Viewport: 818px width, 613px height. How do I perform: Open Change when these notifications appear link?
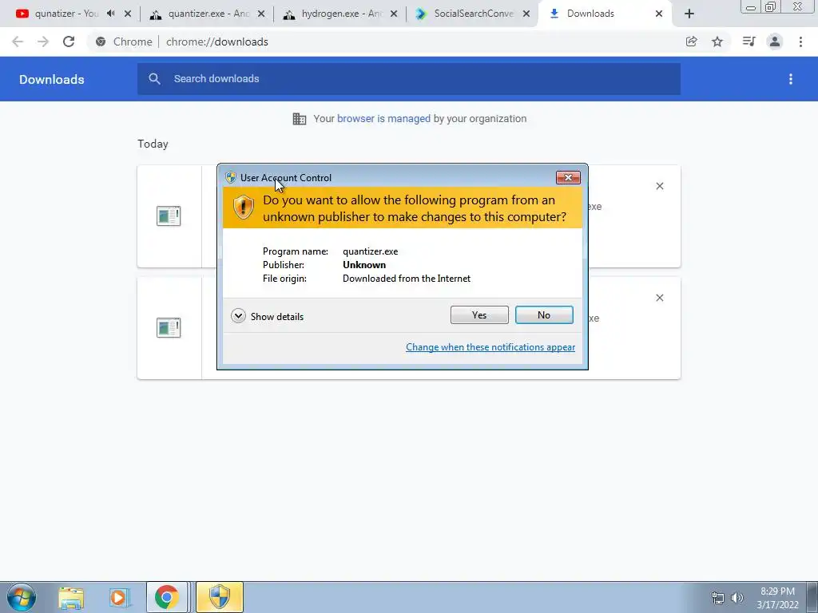pyautogui.click(x=490, y=347)
